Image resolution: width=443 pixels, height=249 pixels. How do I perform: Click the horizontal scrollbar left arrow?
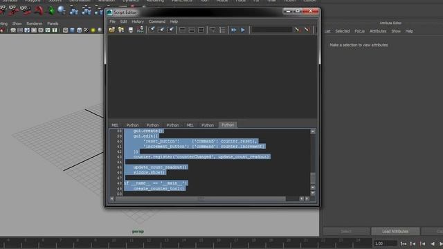(112, 199)
